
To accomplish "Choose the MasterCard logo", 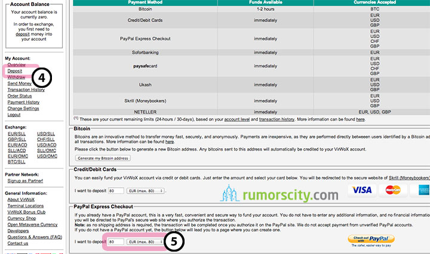I will [393, 190].
